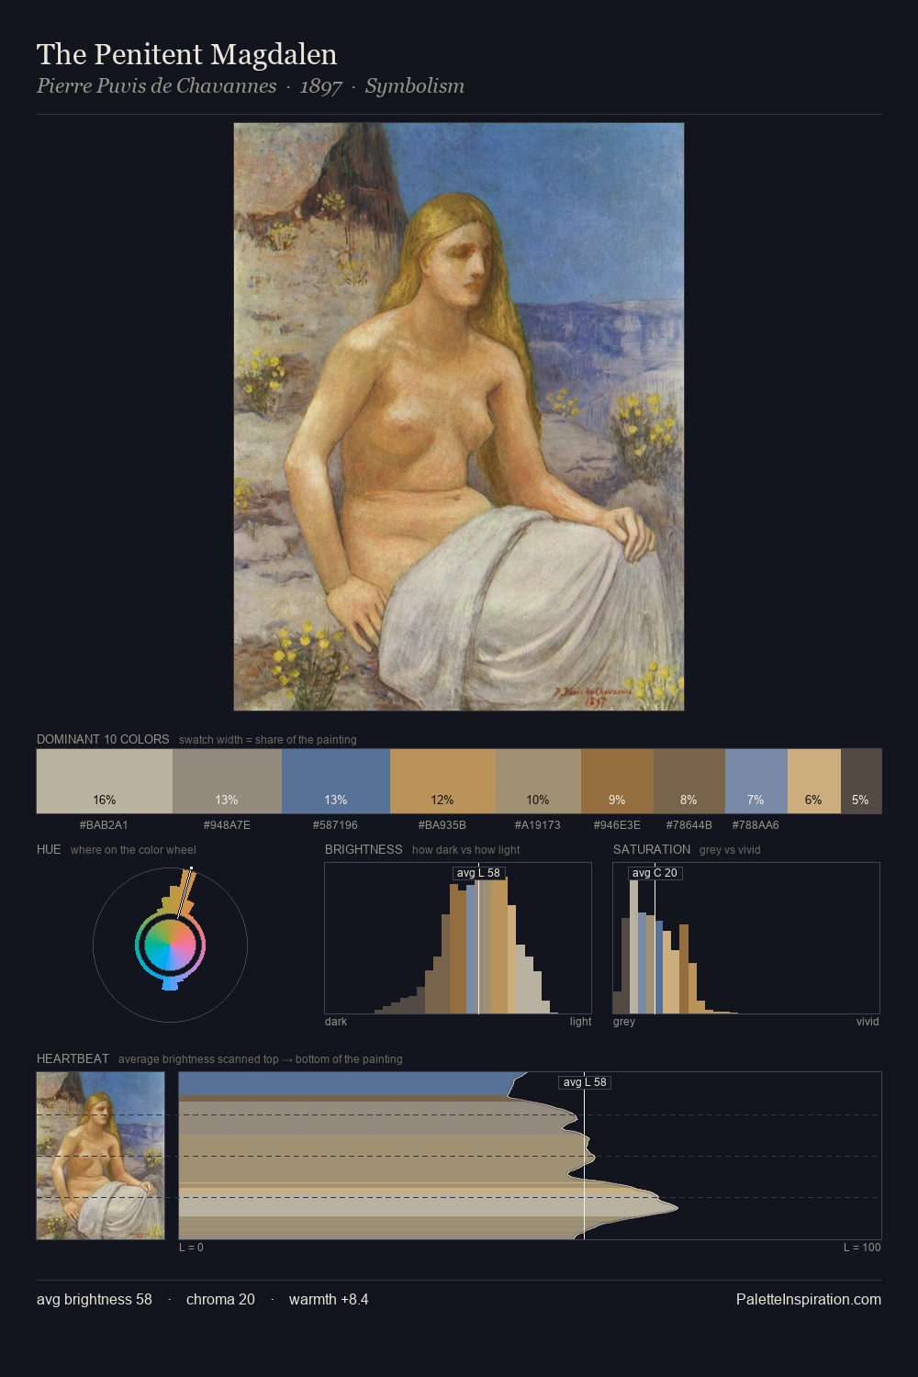The width and height of the screenshot is (918, 1377).
Task: Click the hex code '#BA935B'
Action: tap(442, 824)
